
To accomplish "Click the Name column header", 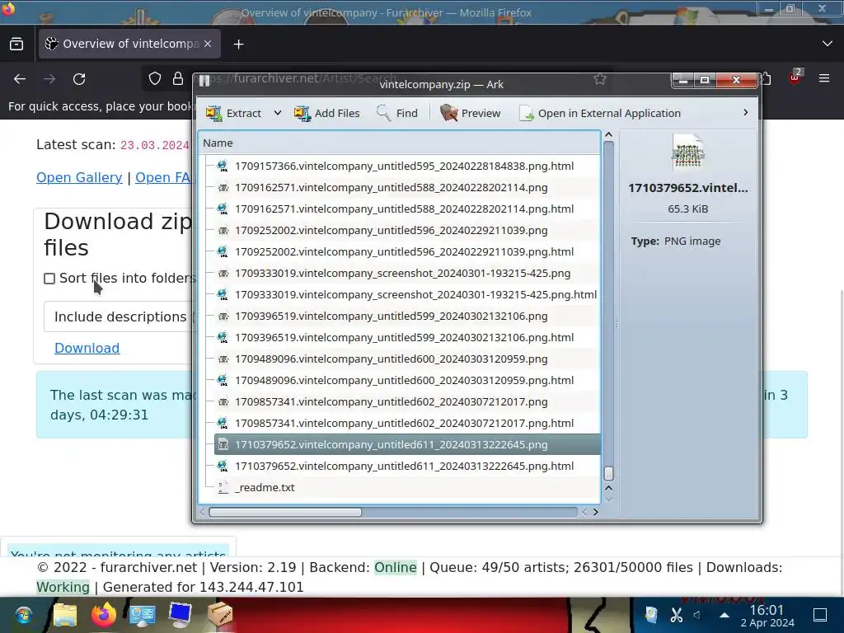I will (400, 143).
